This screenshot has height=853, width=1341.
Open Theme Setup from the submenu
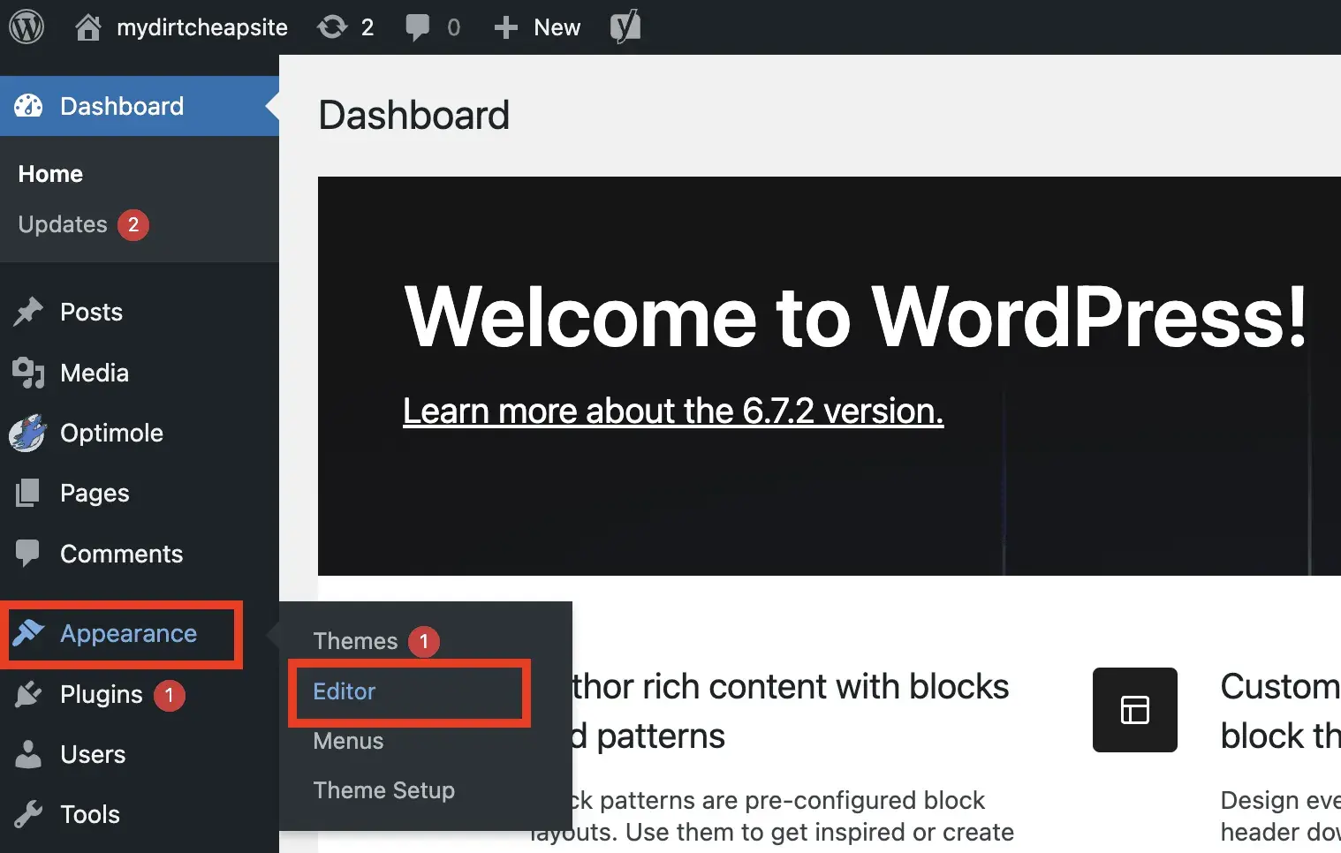(x=384, y=790)
